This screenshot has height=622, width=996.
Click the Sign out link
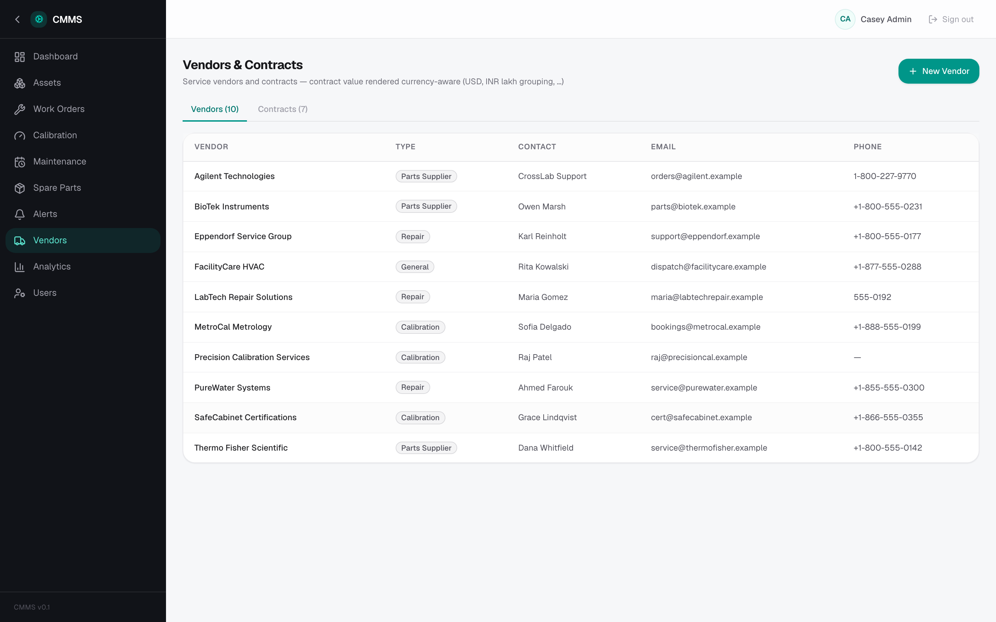click(951, 19)
